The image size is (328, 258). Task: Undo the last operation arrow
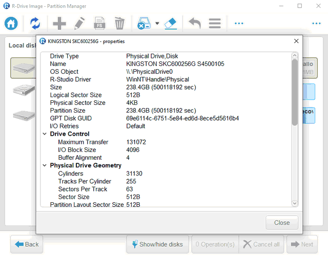click(195, 23)
